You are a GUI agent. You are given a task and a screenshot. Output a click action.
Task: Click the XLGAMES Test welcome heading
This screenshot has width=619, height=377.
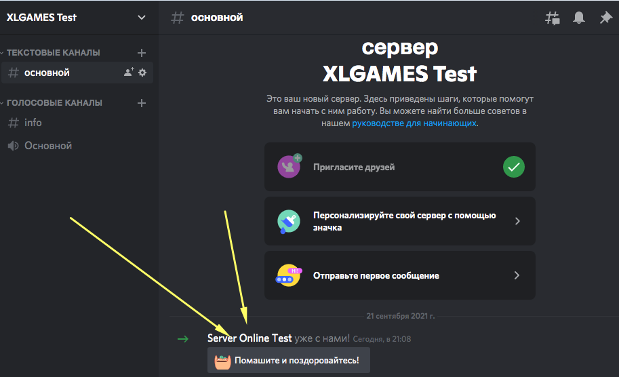(399, 74)
